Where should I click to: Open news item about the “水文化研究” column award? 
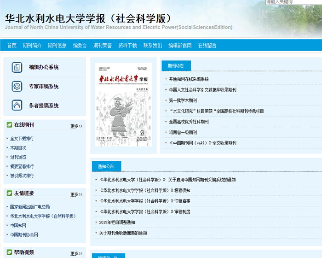[x=217, y=111]
